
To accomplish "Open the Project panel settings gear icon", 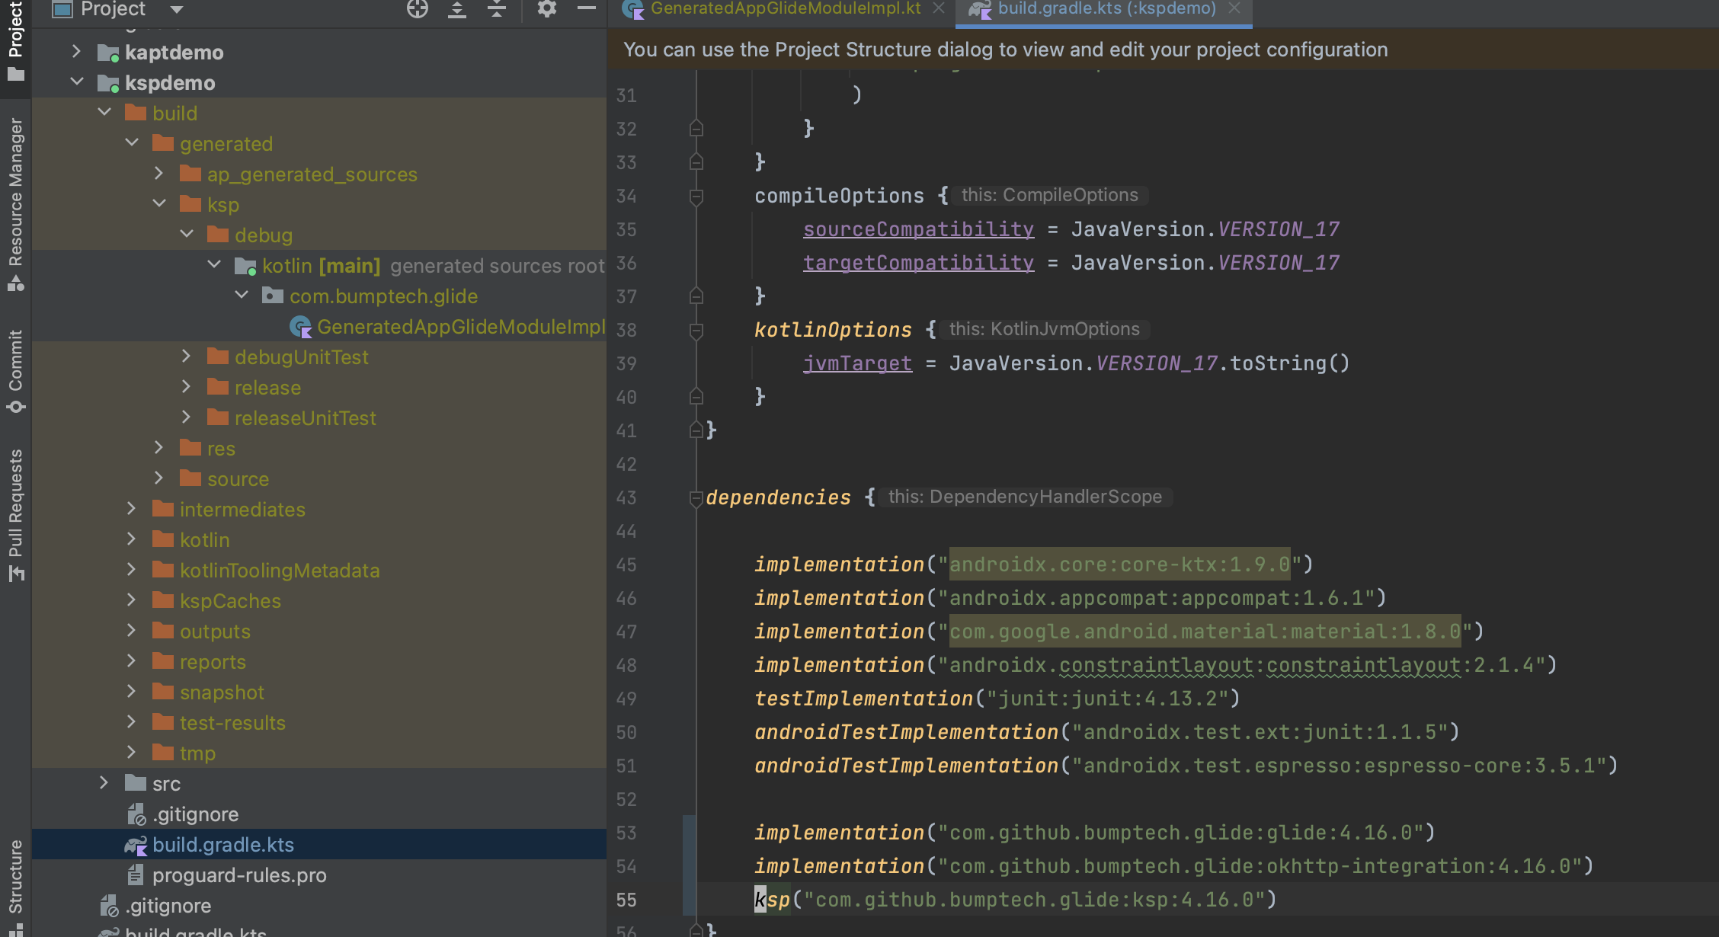I will pyautogui.click(x=546, y=11).
